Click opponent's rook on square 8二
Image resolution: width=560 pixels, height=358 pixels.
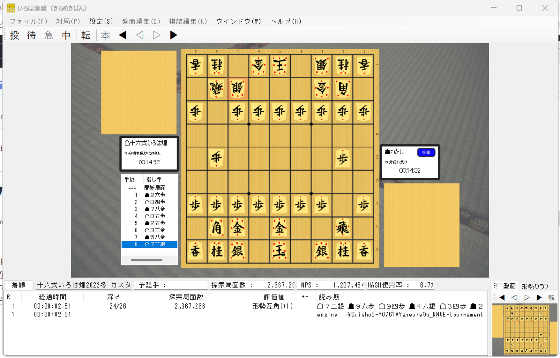217,89
